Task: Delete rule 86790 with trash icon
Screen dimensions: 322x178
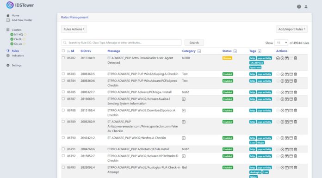Action: (x=296, y=138)
